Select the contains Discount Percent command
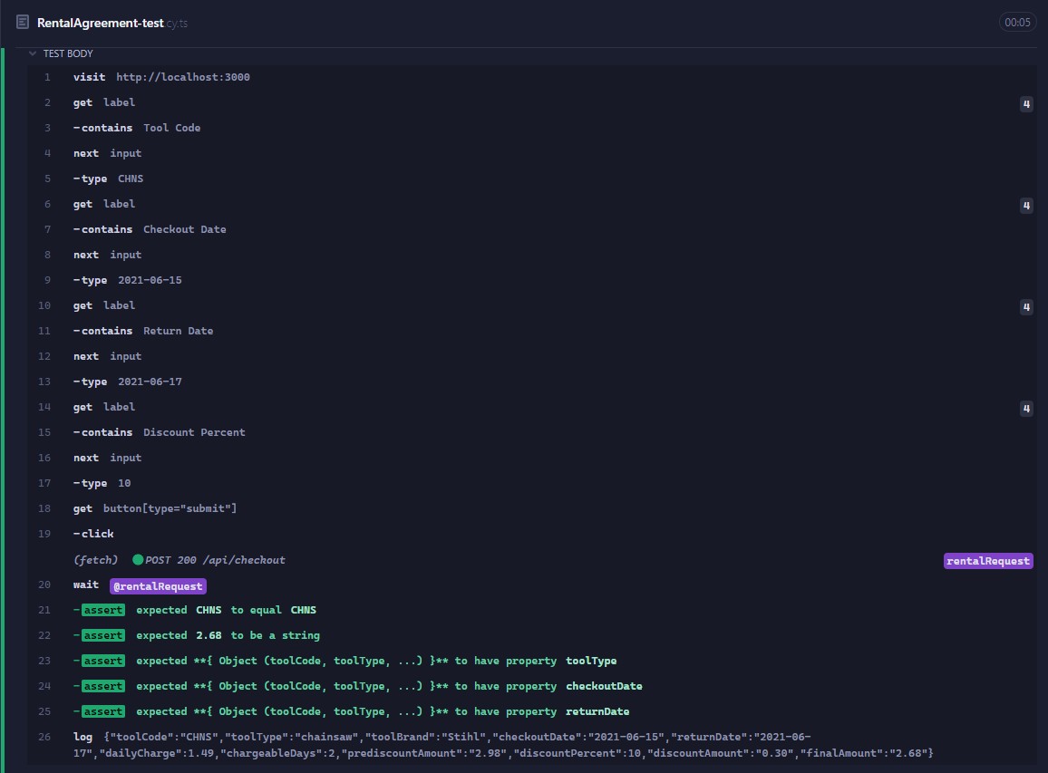 click(x=532, y=433)
